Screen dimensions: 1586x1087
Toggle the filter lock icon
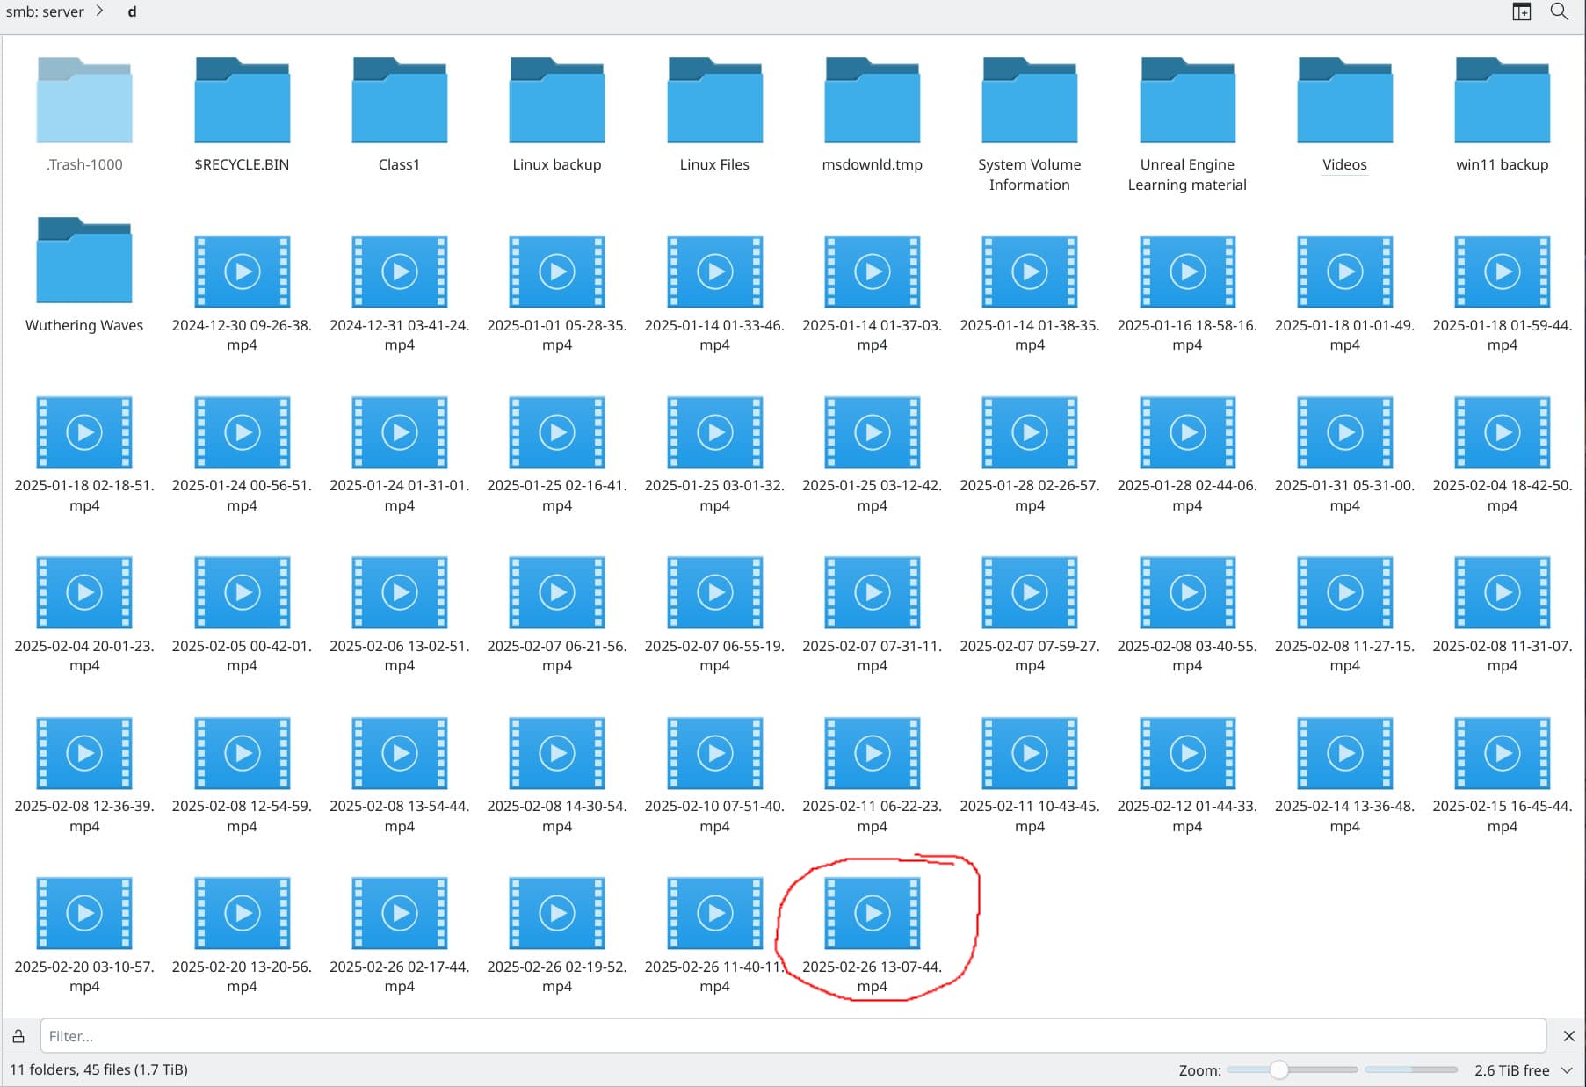[18, 1036]
